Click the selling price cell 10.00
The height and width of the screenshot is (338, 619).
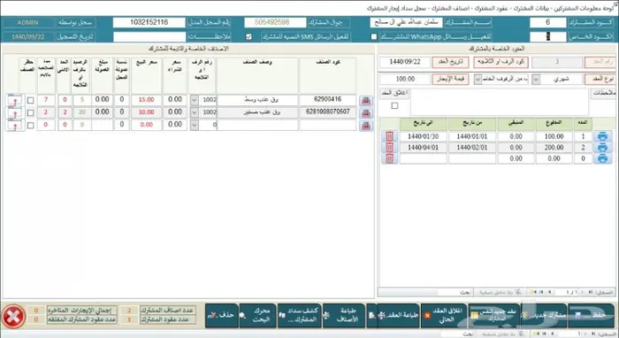click(x=146, y=112)
